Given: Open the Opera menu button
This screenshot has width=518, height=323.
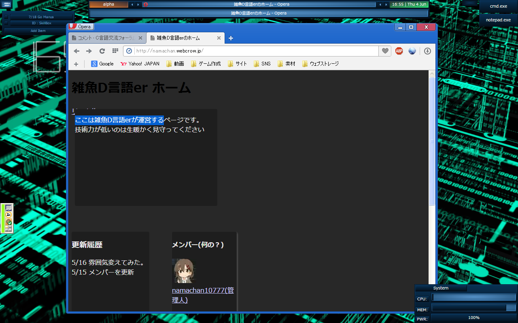Looking at the screenshot, I should 81,27.
